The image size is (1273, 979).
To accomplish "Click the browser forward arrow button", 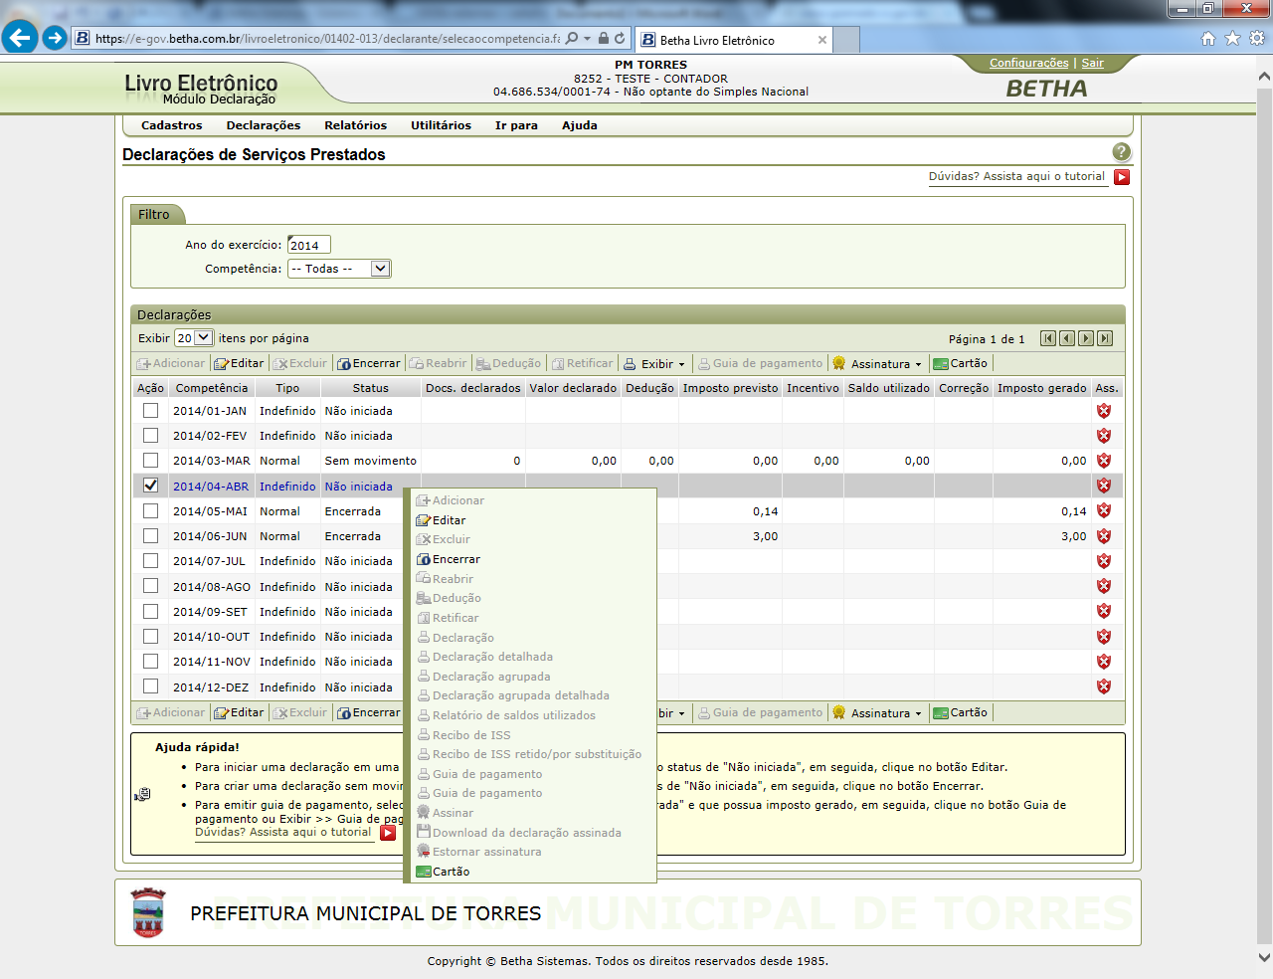I will pos(55,38).
